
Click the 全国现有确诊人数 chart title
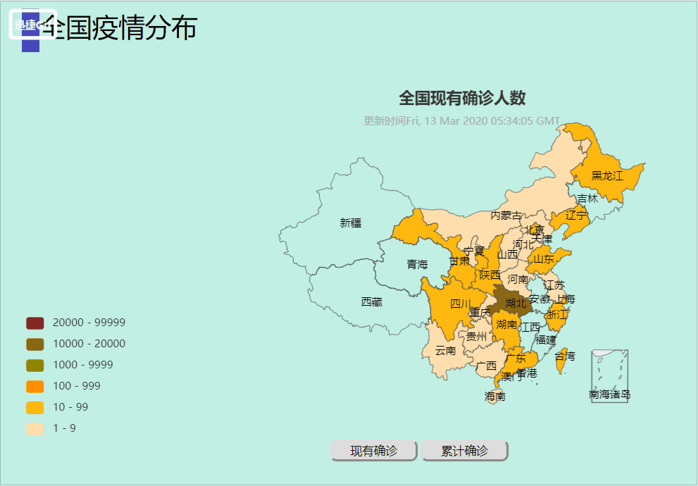[461, 97]
